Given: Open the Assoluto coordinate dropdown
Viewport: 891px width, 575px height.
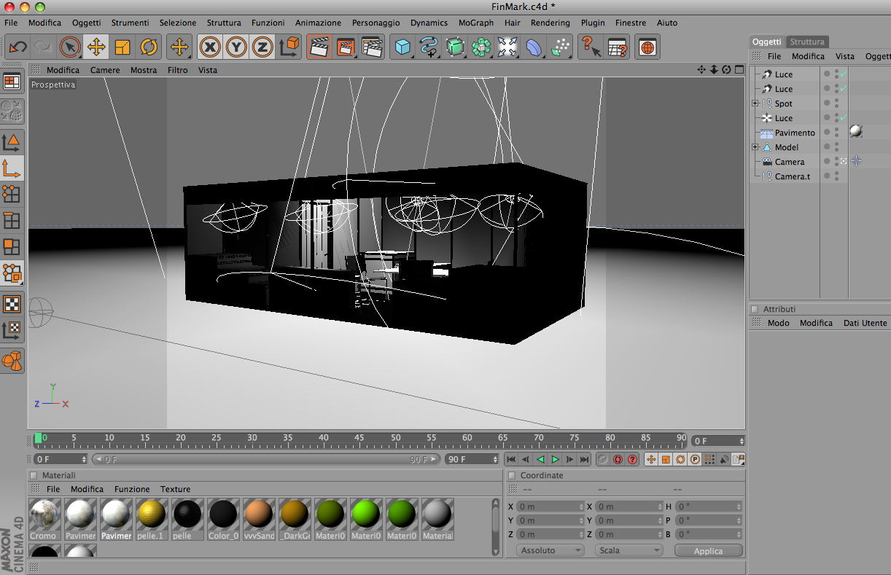Looking at the screenshot, I should click(x=550, y=550).
